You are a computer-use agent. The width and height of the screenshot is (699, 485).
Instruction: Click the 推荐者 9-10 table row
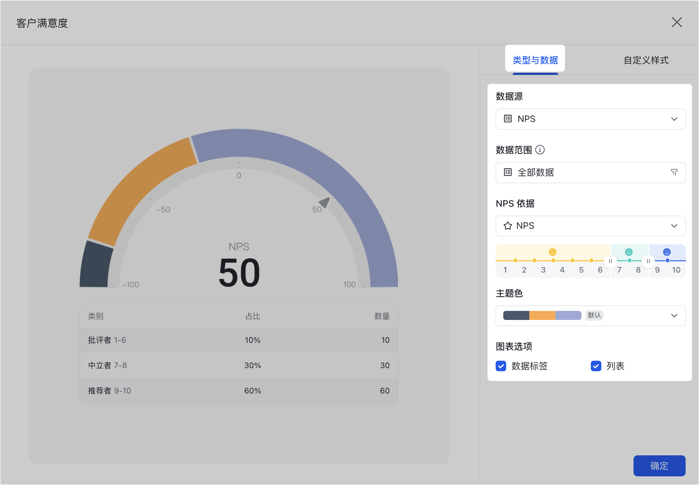(x=239, y=391)
